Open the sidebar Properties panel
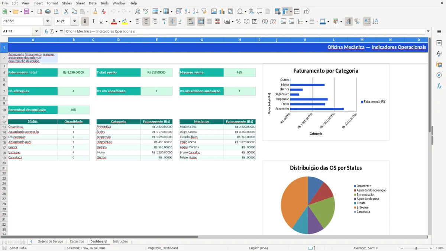 pyautogui.click(x=439, y=43)
